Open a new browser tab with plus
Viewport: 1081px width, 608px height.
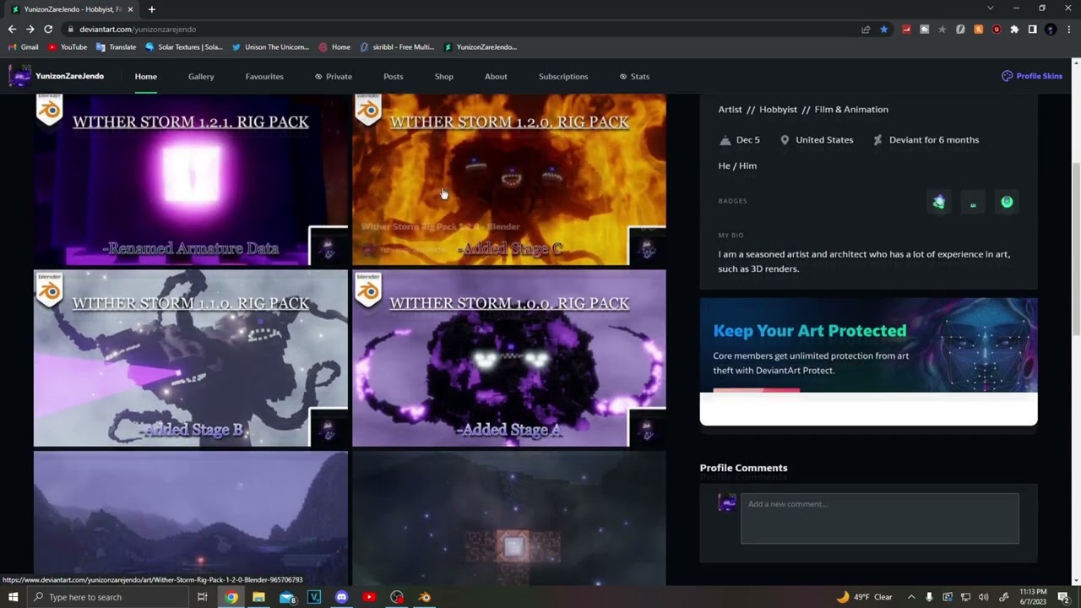[x=152, y=9]
